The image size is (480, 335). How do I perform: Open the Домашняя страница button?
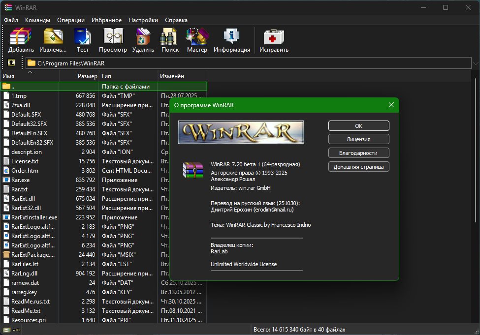[x=358, y=167]
